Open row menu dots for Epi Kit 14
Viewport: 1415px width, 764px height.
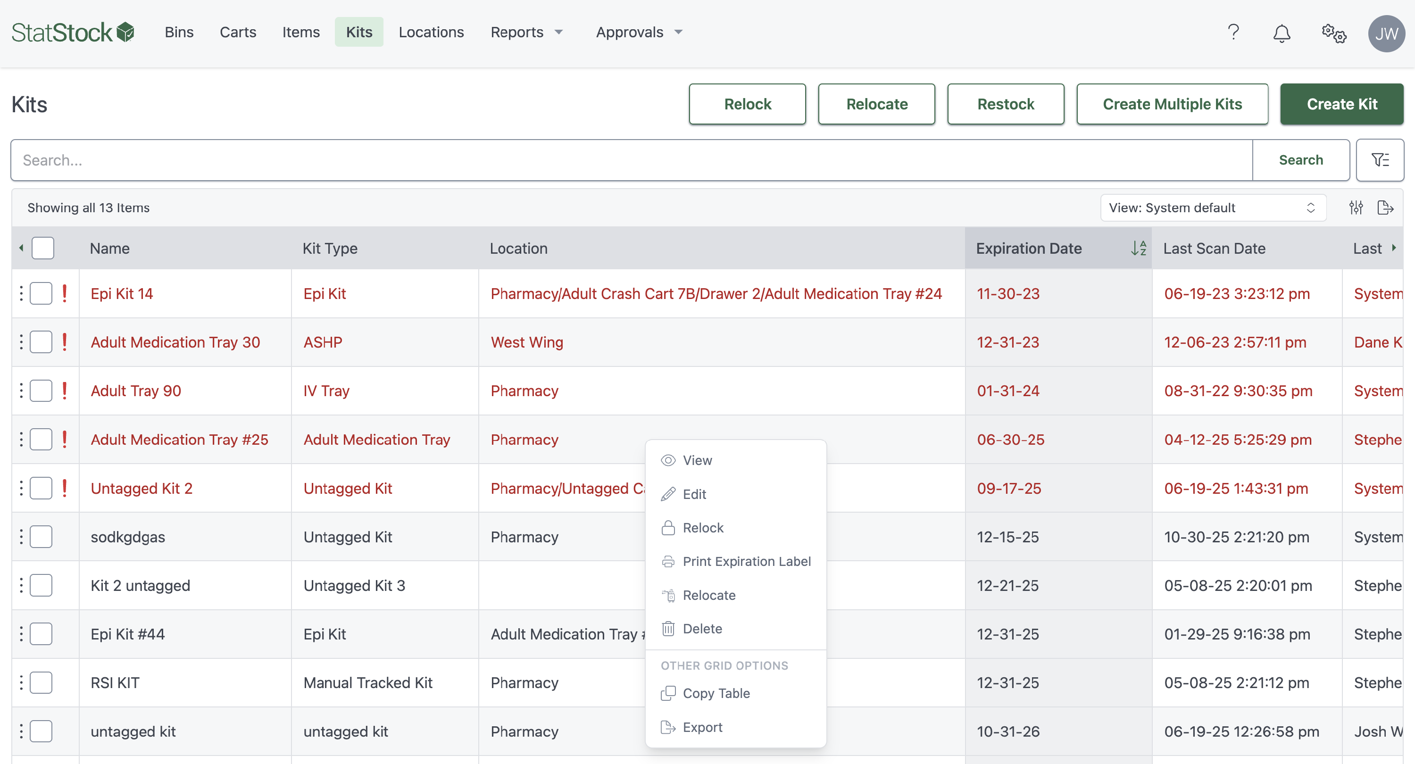(x=21, y=293)
